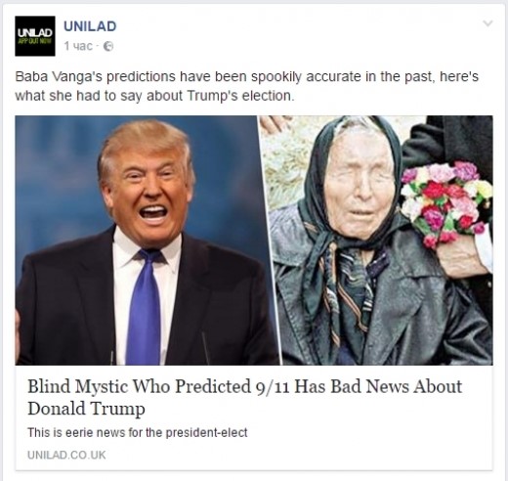Click the blue tie in Trump's photo

coord(145,306)
